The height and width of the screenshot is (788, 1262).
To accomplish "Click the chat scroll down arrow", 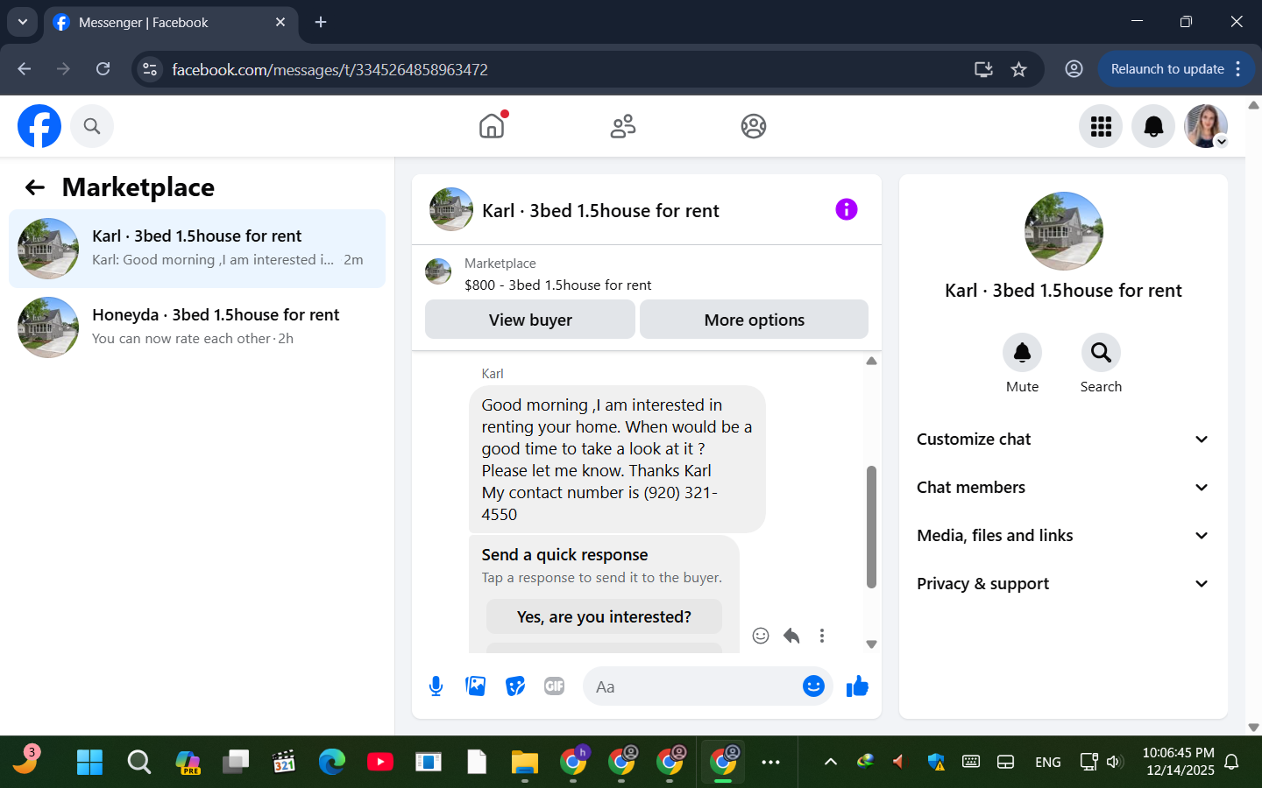I will [871, 644].
